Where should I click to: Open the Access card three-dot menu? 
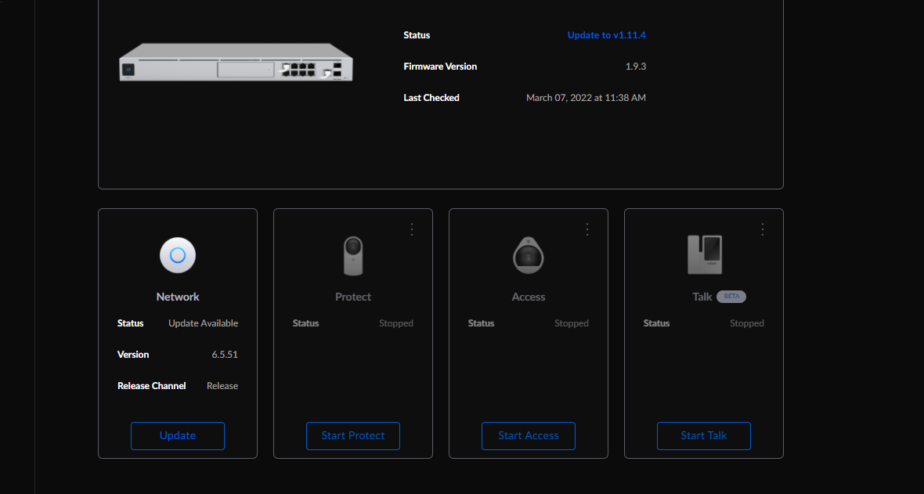coord(587,229)
